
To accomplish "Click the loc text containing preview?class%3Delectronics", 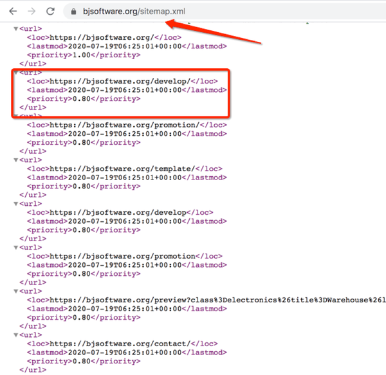I will tap(217, 300).
